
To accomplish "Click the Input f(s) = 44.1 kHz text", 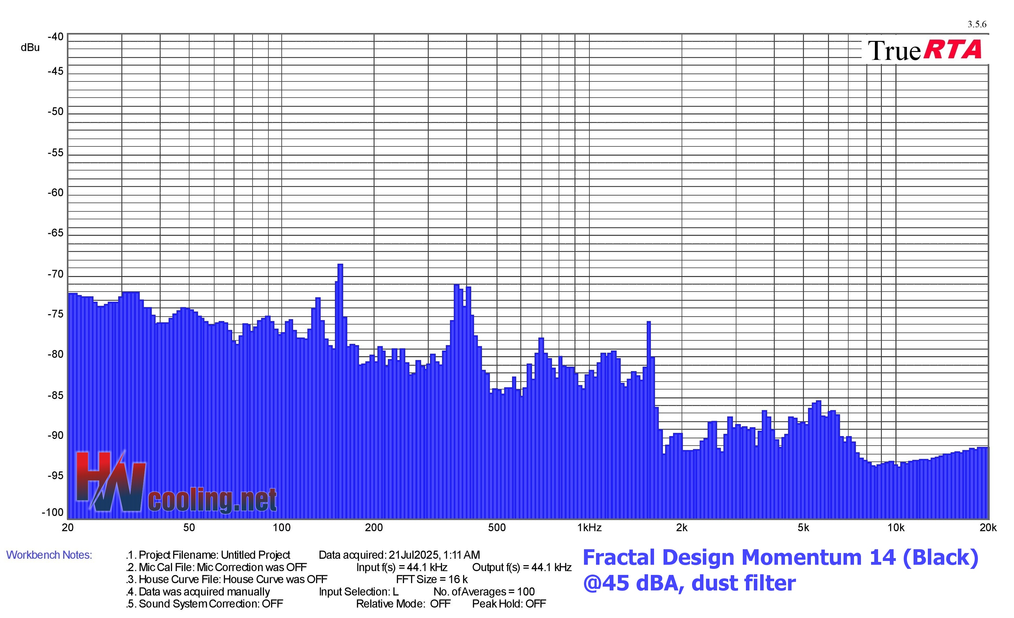I will 402,567.
